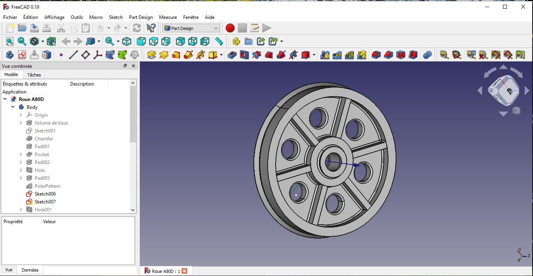Viewport: 533px width, 276px height.
Task: Create a new part with the yellow block icon
Action: pos(236,41)
